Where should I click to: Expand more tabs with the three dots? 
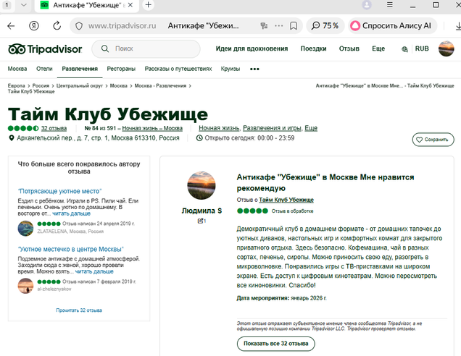pos(254,69)
